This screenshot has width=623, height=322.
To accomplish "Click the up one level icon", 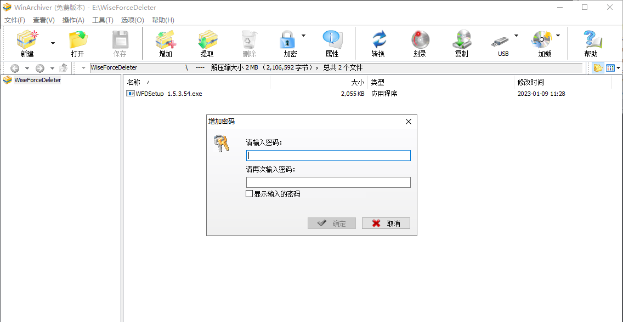I will point(64,68).
